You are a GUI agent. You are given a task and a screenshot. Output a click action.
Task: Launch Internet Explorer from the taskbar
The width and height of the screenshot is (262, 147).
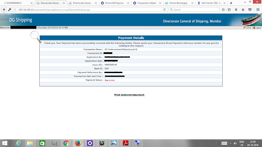[x=18, y=143]
